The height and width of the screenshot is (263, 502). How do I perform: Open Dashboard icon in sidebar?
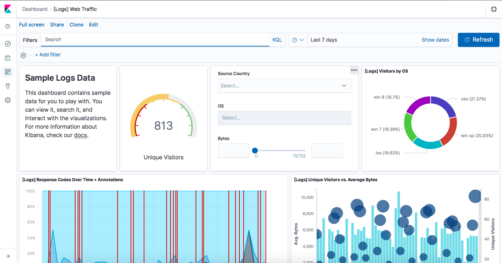(x=8, y=72)
